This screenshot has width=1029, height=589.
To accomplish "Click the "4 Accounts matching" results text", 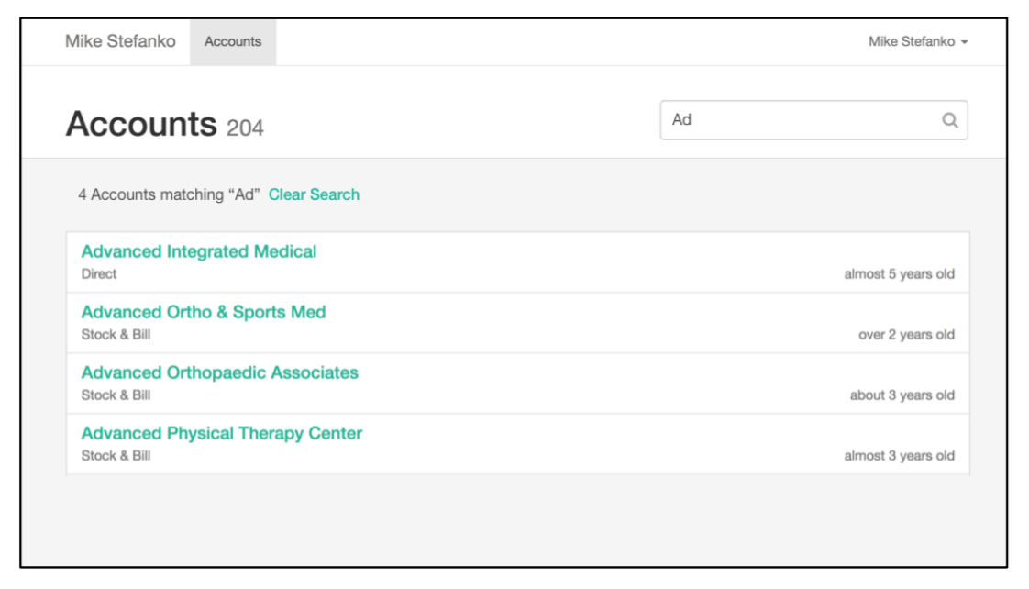I will pos(169,194).
